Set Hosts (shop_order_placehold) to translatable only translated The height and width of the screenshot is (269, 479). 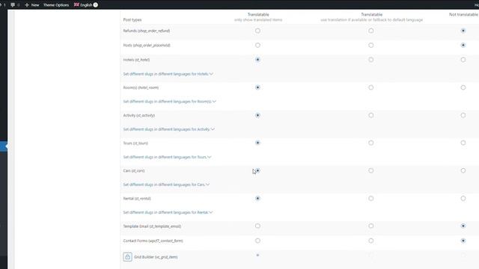point(257,45)
